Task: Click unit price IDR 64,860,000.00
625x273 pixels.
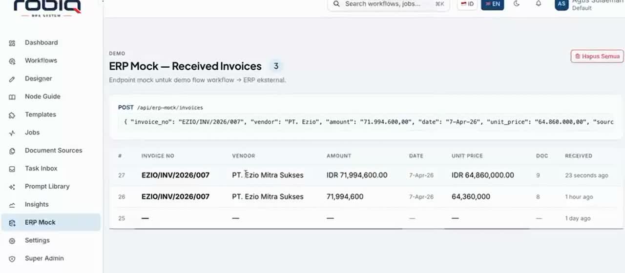Action: pyautogui.click(x=483, y=175)
